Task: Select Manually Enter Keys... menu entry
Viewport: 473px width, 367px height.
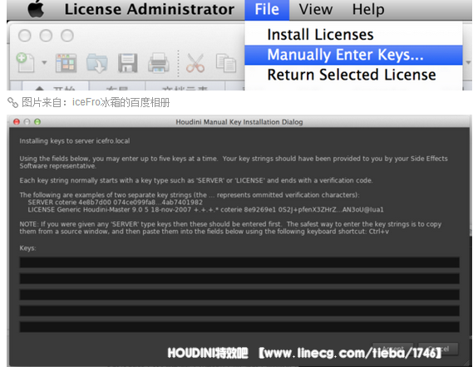Action: tap(353, 55)
